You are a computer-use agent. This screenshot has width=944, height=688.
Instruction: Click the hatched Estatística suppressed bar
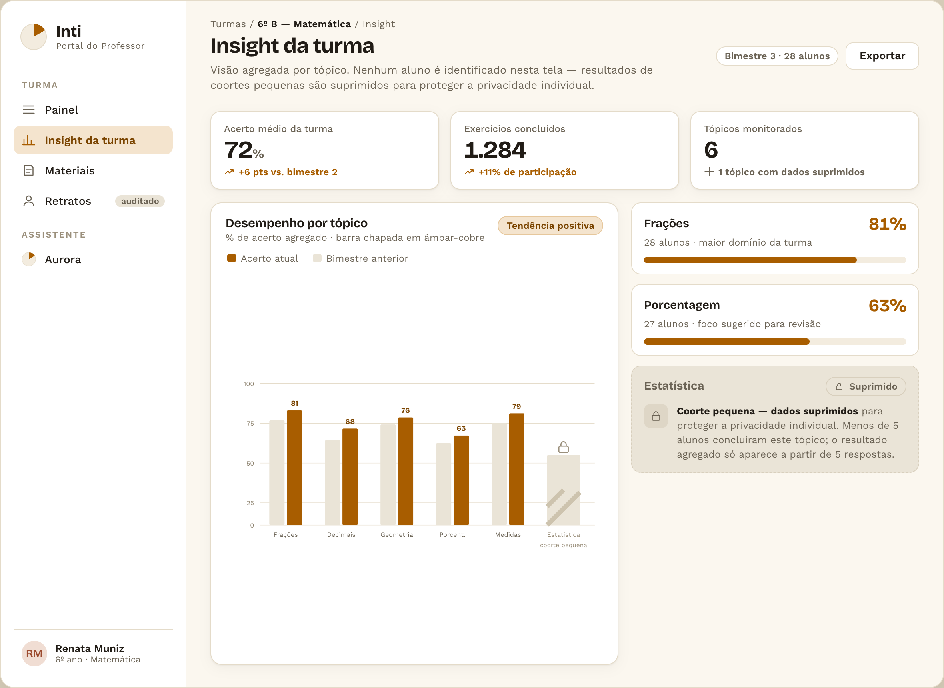coord(564,490)
